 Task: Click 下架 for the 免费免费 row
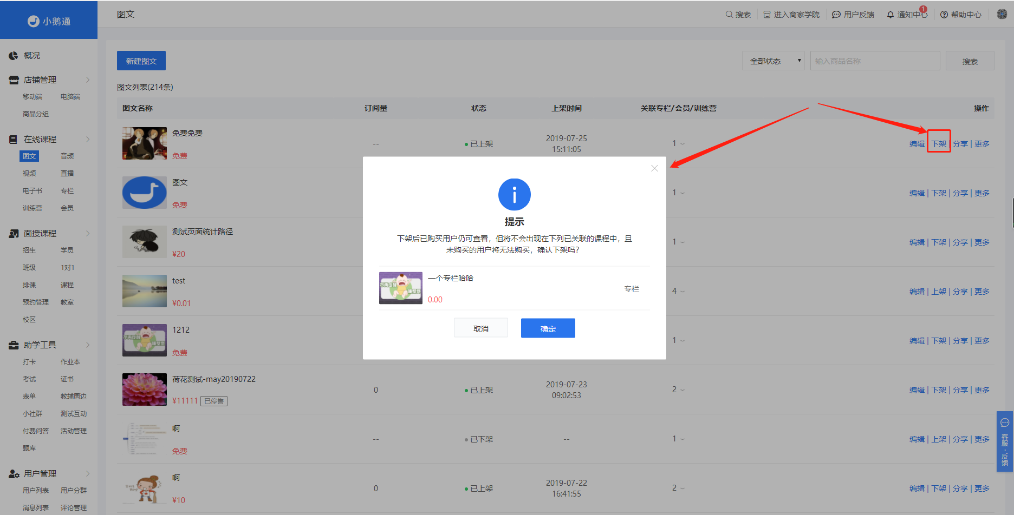939,144
